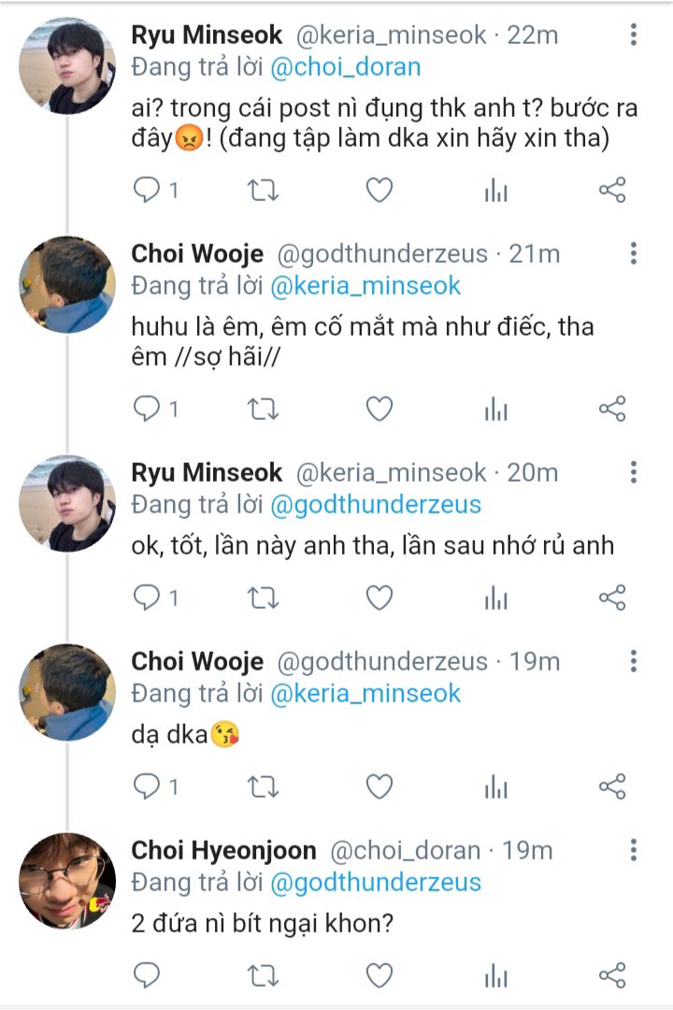
Task: Share Choi Wooje's 21m tweet
Action: click(x=611, y=409)
